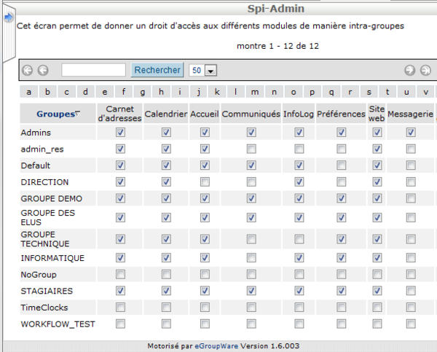
Task: Jump to last page arrow icon
Action: click(x=425, y=70)
